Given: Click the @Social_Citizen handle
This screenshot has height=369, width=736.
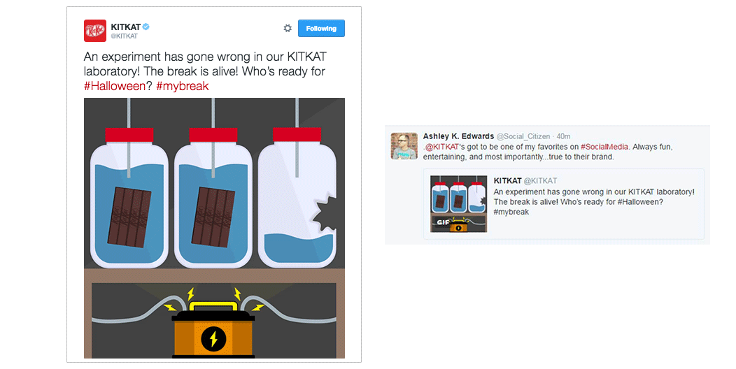Looking at the screenshot, I should [523, 136].
